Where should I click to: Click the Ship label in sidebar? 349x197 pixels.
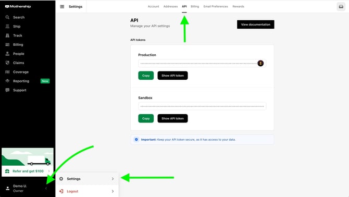coord(17,26)
